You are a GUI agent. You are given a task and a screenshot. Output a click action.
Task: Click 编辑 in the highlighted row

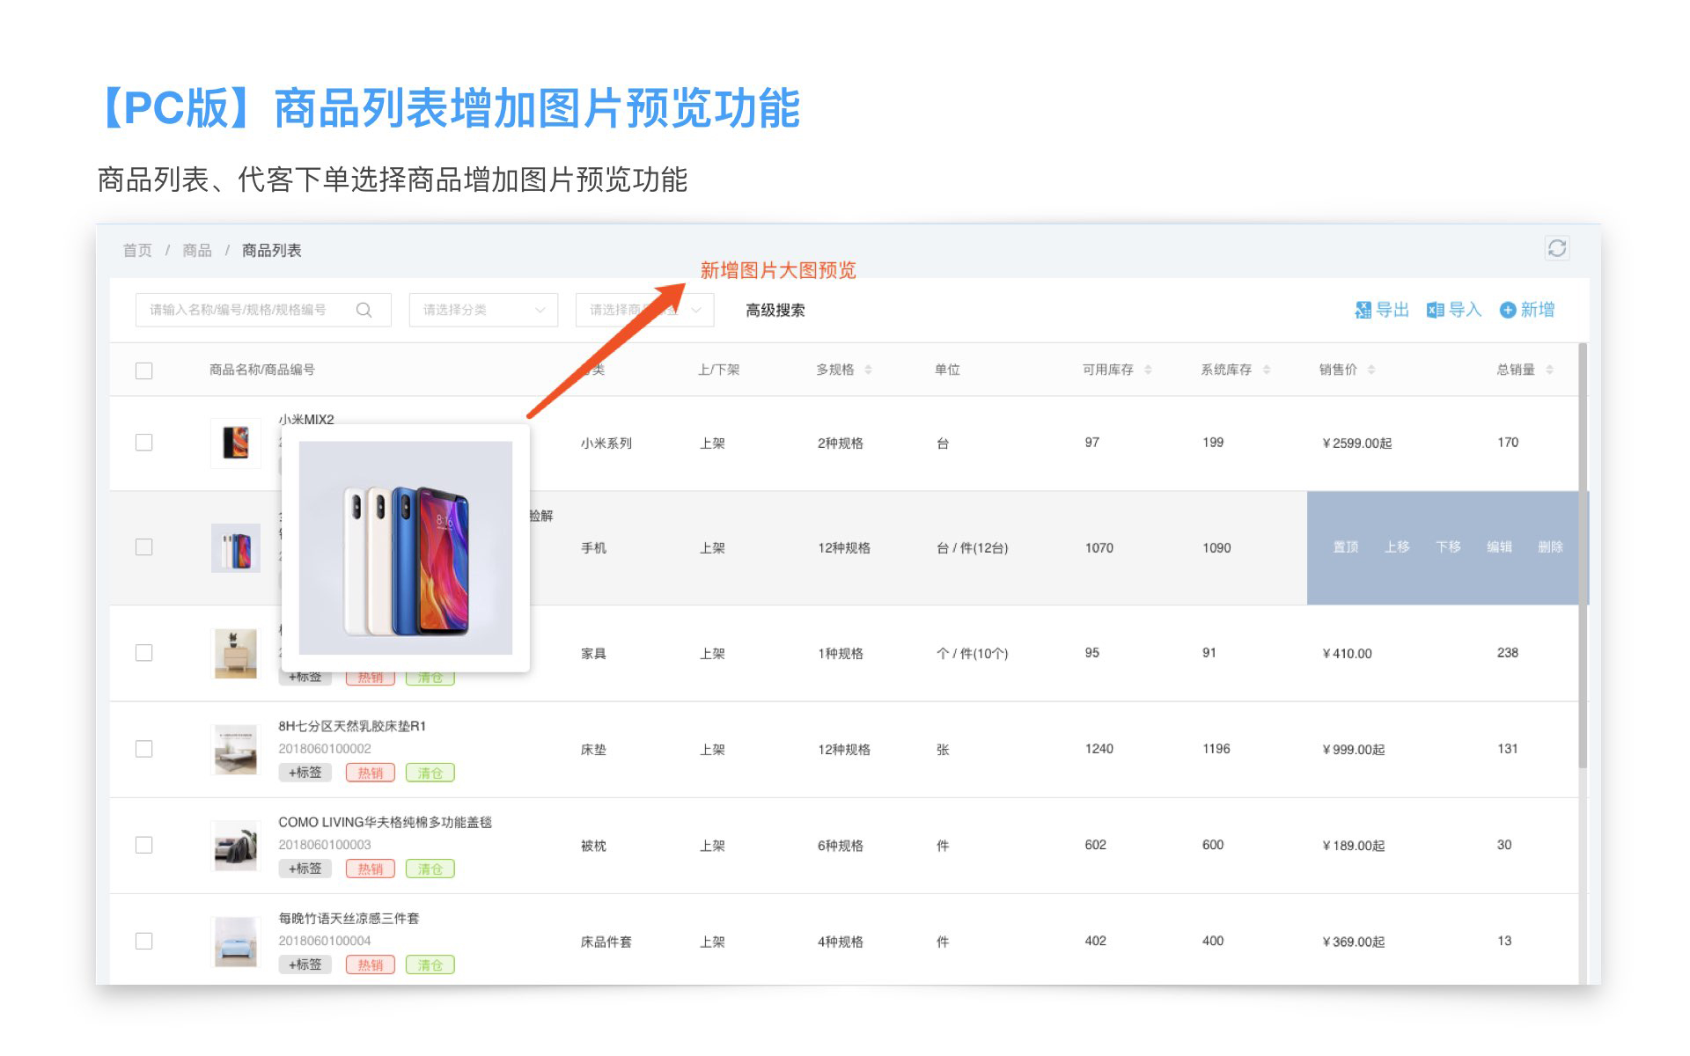(1499, 547)
